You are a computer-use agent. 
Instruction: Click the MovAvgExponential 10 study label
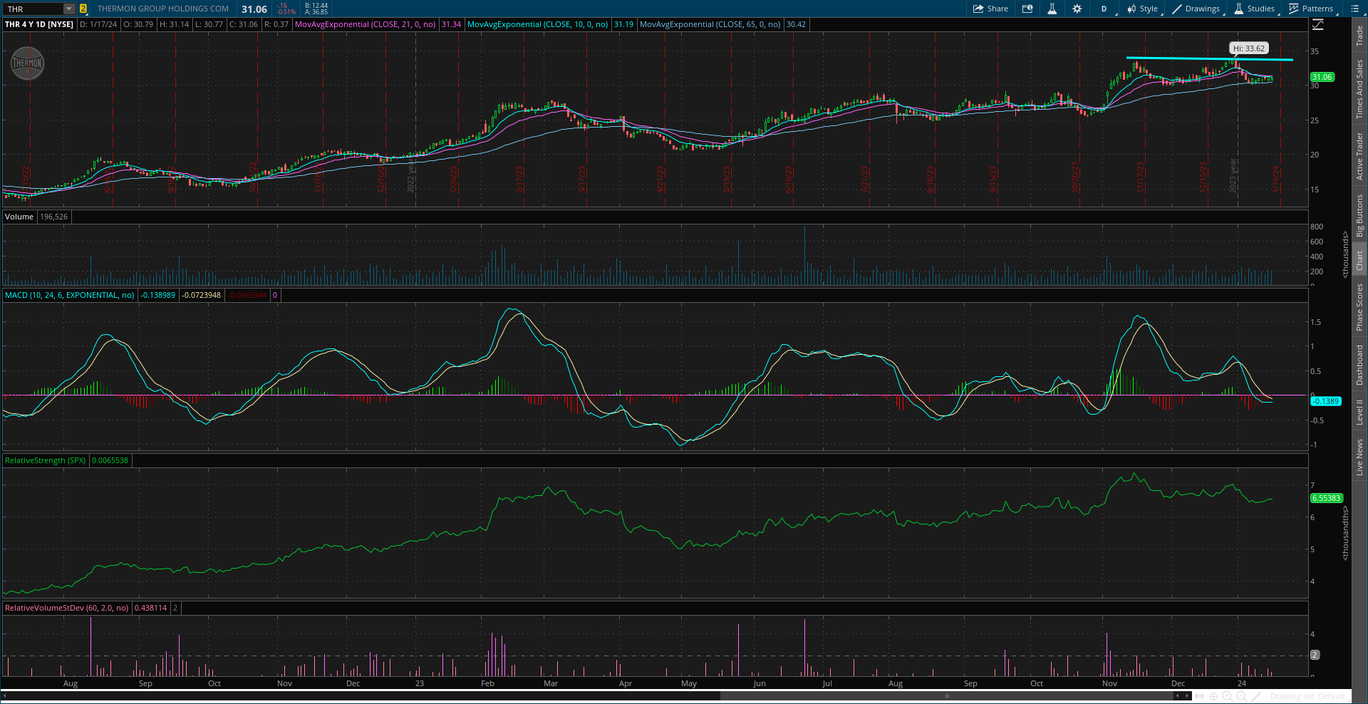click(x=538, y=24)
